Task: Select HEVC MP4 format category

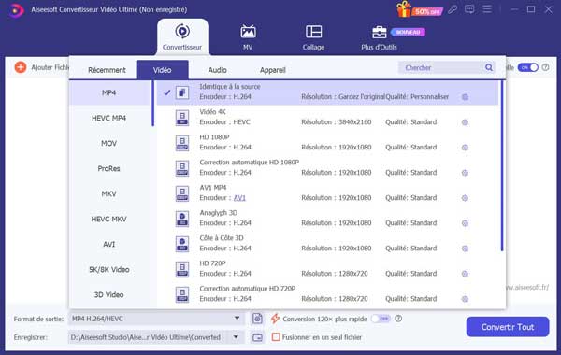Action: (109, 119)
